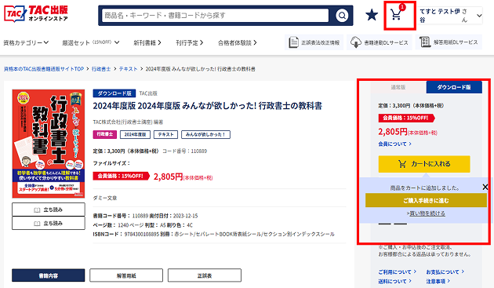Open 解答用紙DLサービス sheet icon button

(x=449, y=42)
